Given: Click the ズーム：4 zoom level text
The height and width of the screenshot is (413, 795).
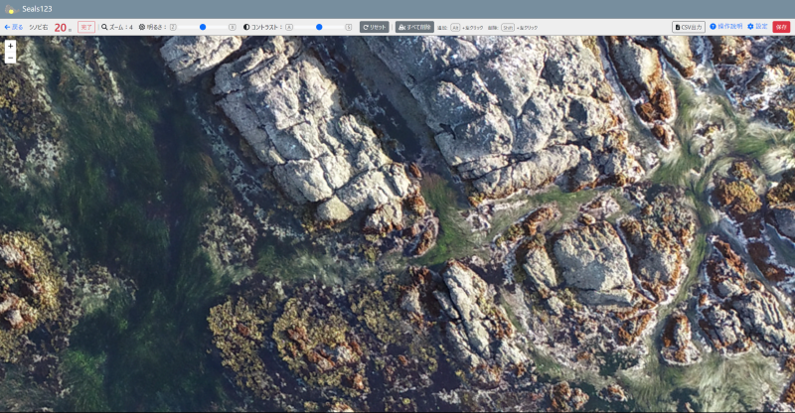Looking at the screenshot, I should pyautogui.click(x=121, y=28).
